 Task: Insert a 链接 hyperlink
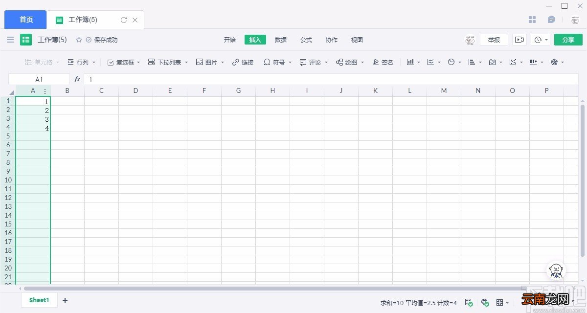pyautogui.click(x=243, y=62)
